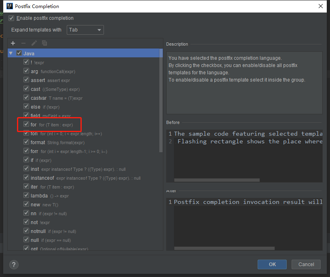
Task: Click 'String.format(expr)' description text
Action: pyautogui.click(x=66, y=143)
